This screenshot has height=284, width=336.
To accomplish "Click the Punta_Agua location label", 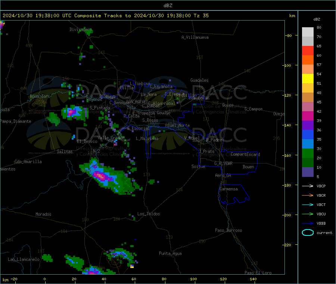I will (170, 253).
